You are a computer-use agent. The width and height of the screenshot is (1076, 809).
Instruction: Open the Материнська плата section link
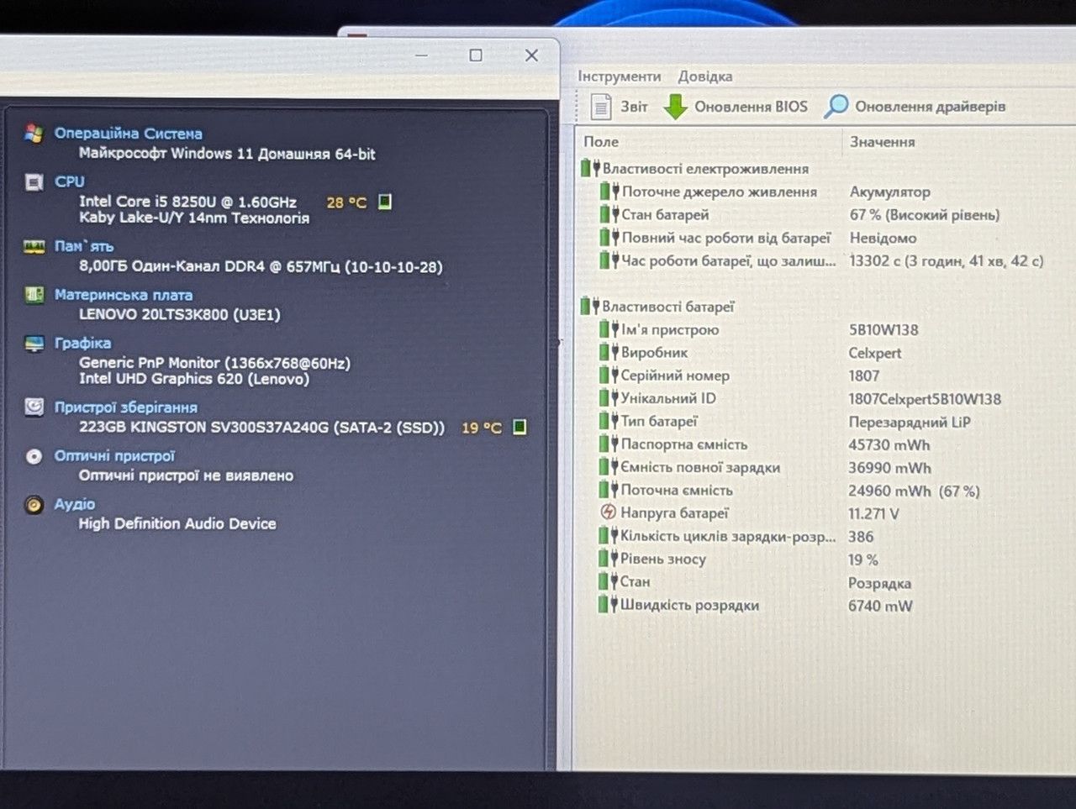point(124,295)
